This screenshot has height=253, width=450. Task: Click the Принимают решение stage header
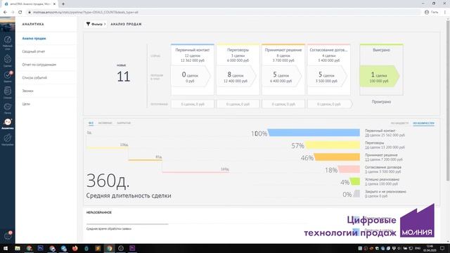tap(283, 50)
